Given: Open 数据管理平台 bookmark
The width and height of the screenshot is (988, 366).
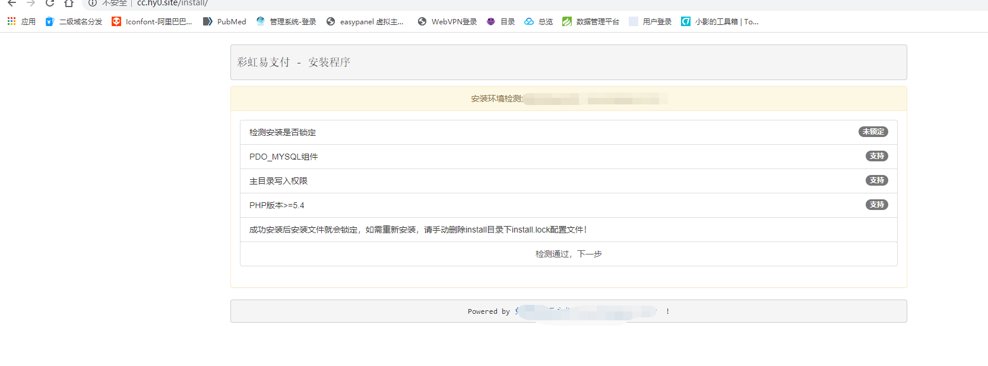Looking at the screenshot, I should (591, 22).
